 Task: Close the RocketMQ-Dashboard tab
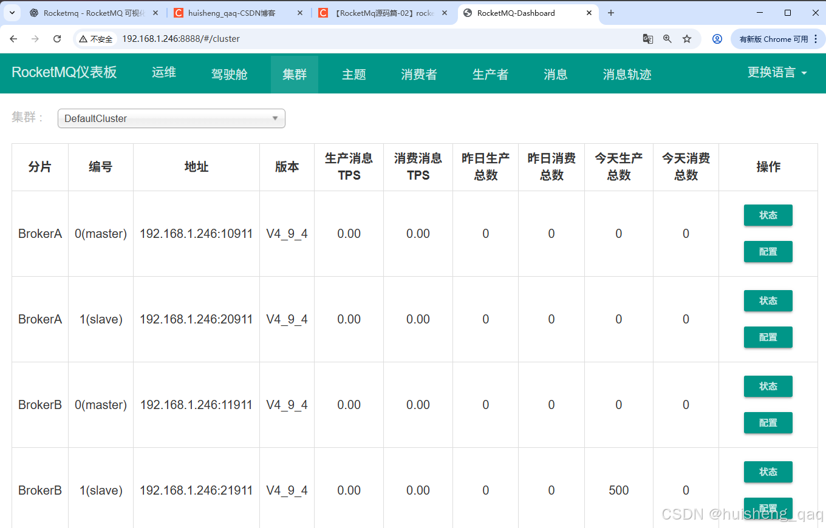click(589, 13)
